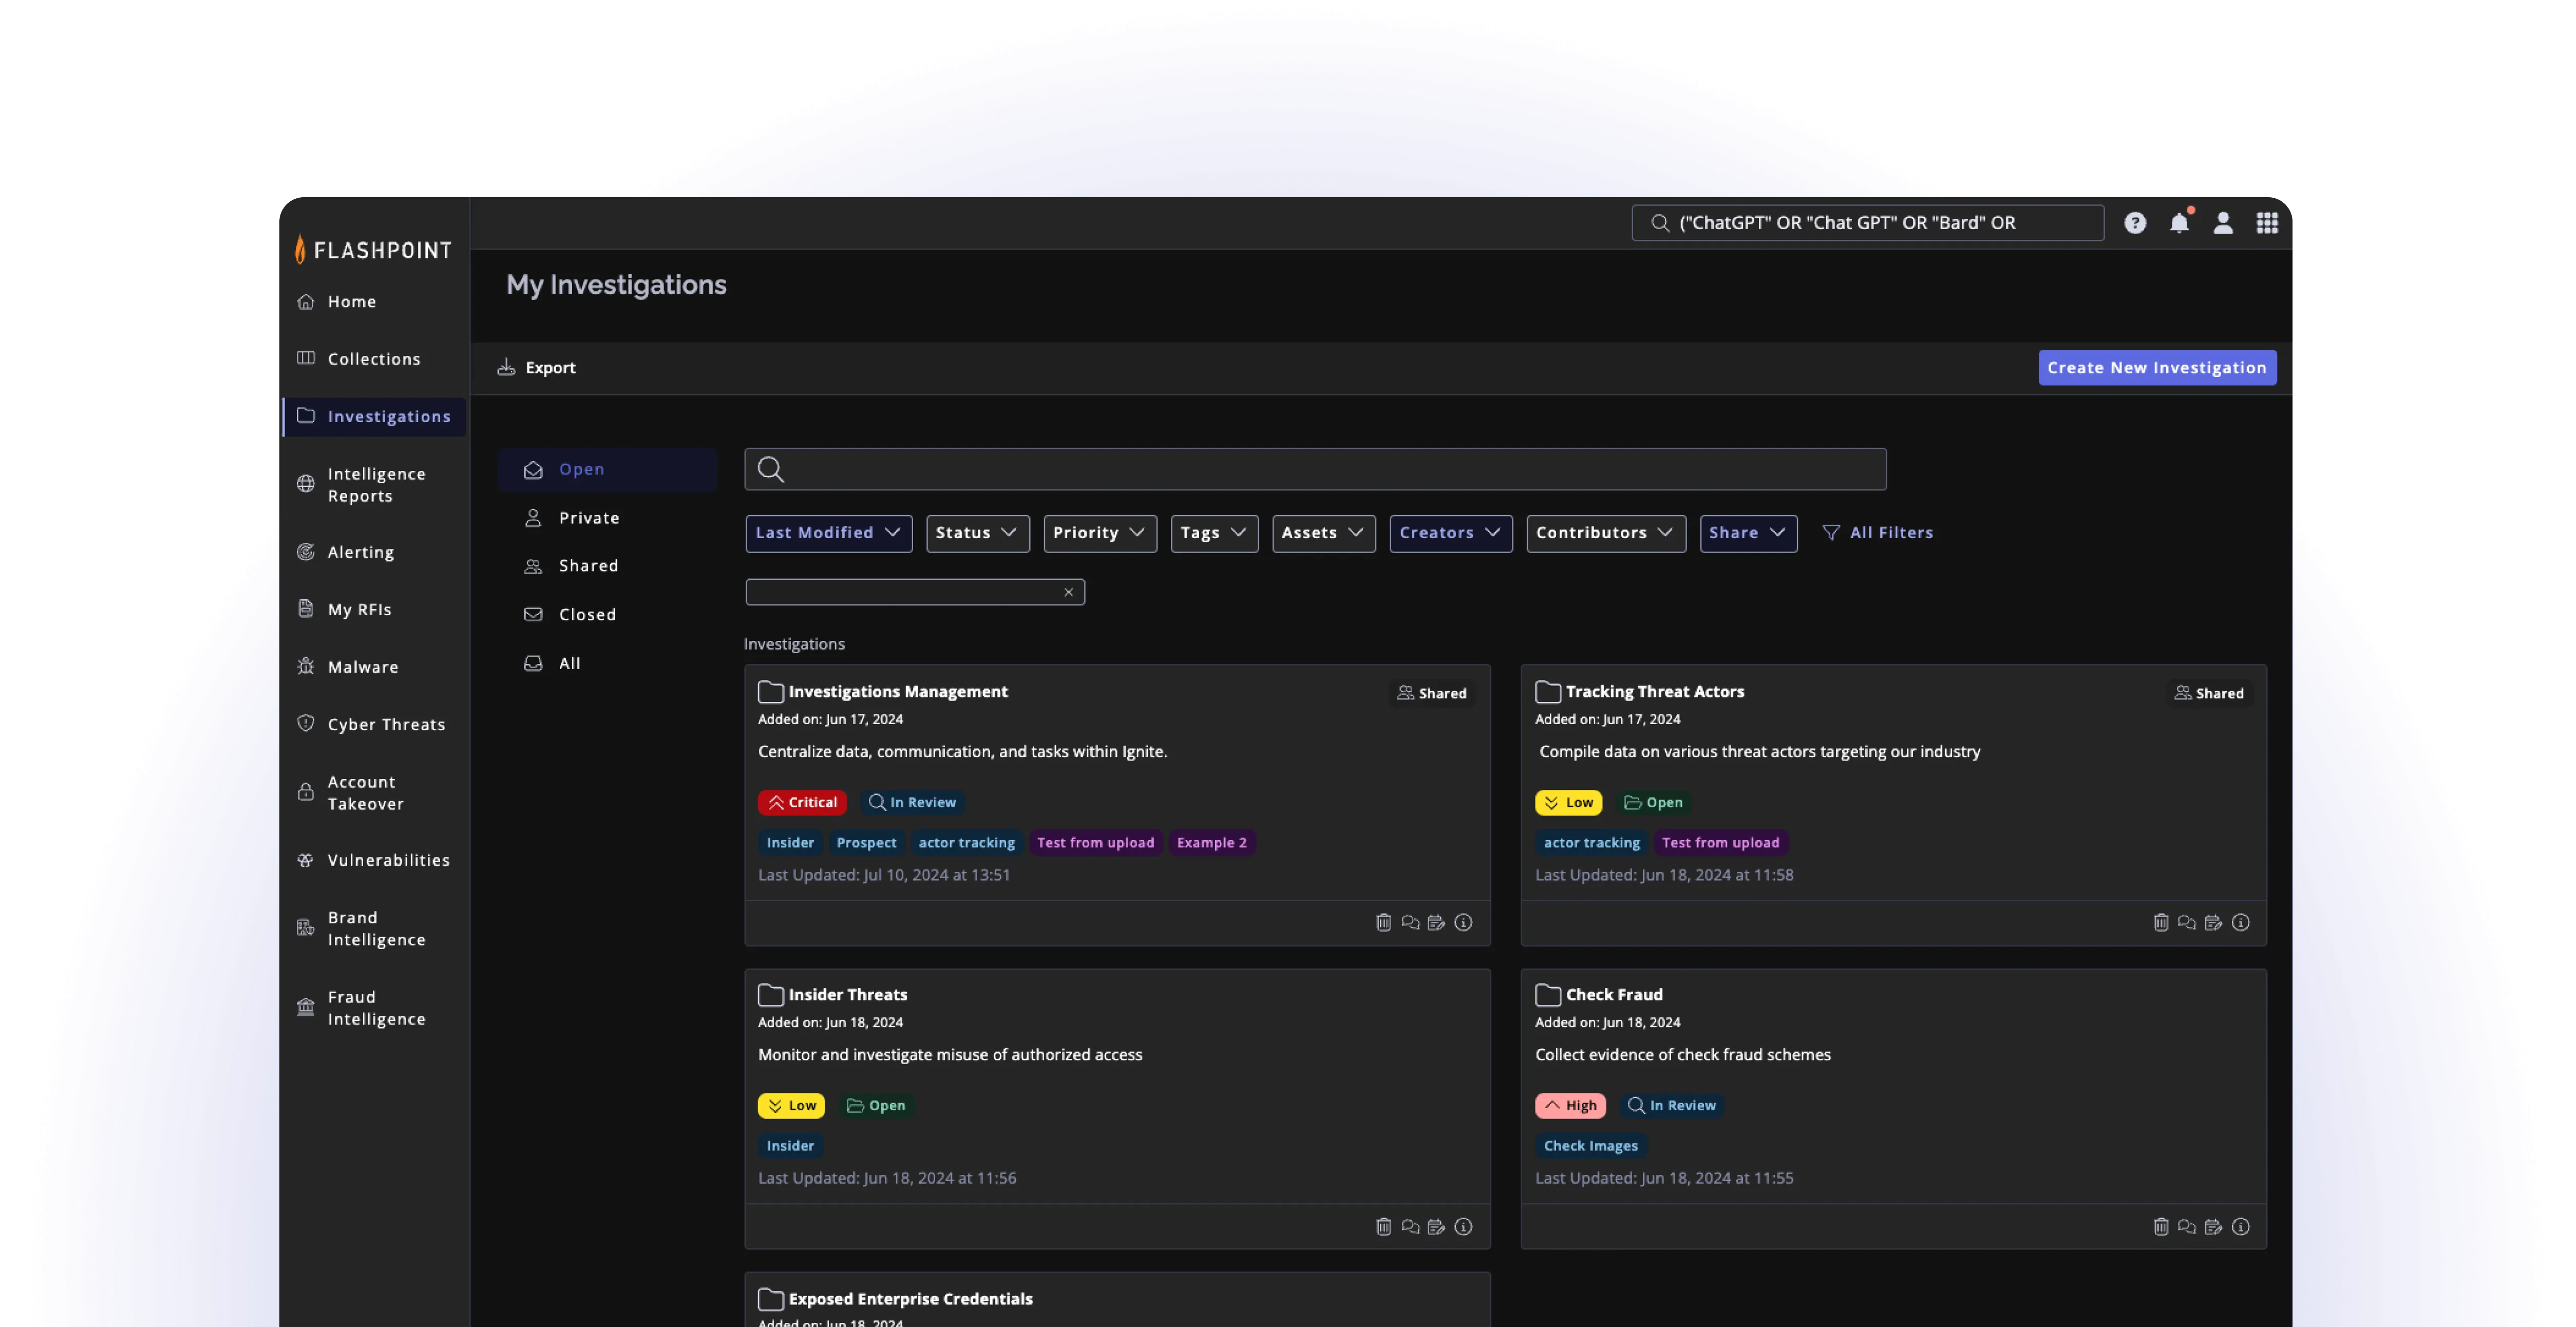Delete the Investigations Management investigation via trash icon
Screen dimensions: 2576x1327
(1383, 922)
